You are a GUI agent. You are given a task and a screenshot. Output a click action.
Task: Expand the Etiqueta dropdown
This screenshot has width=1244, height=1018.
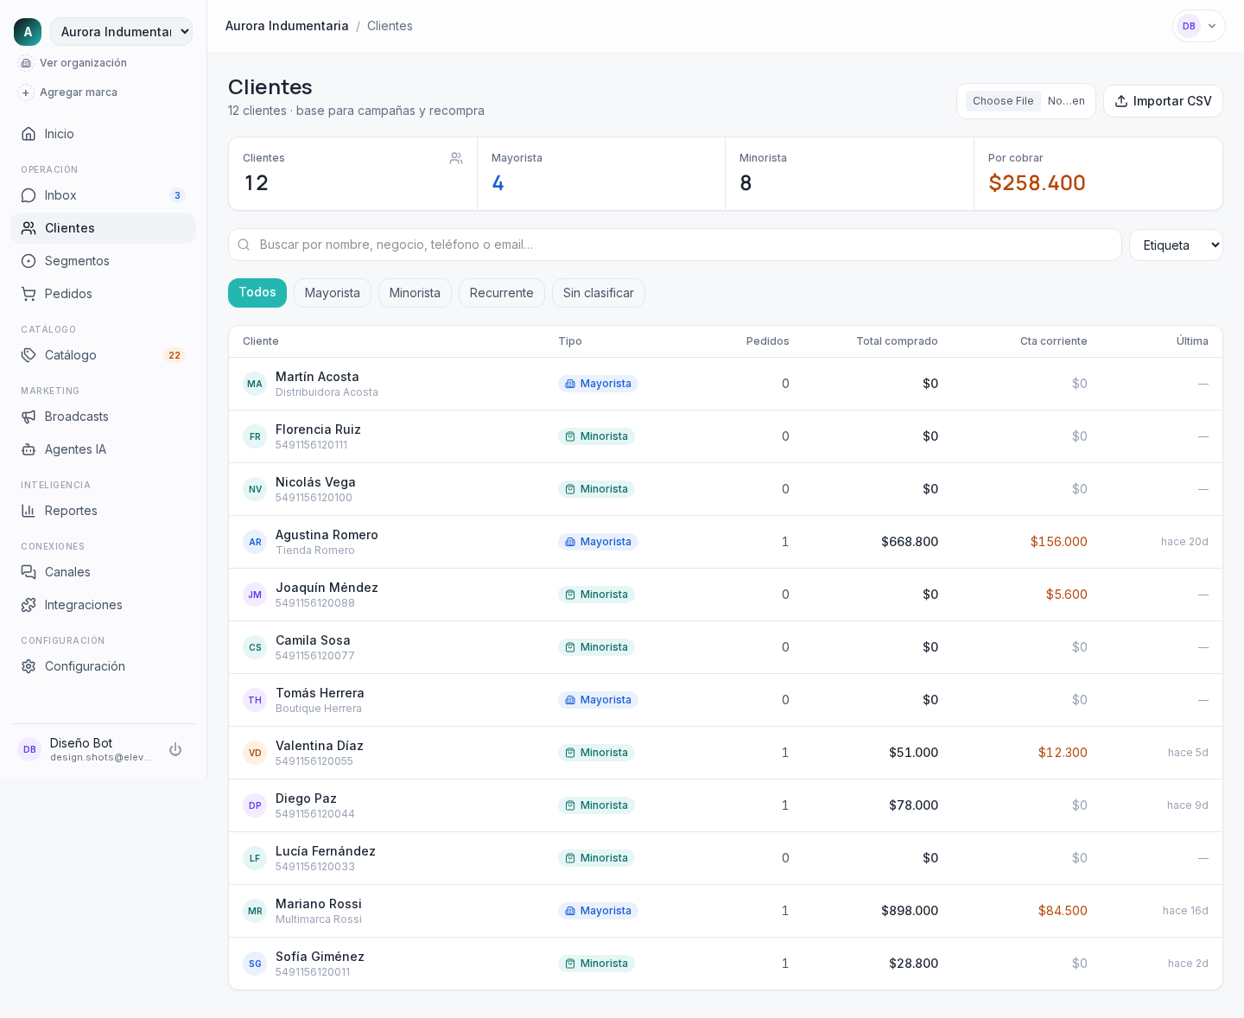1176,245
